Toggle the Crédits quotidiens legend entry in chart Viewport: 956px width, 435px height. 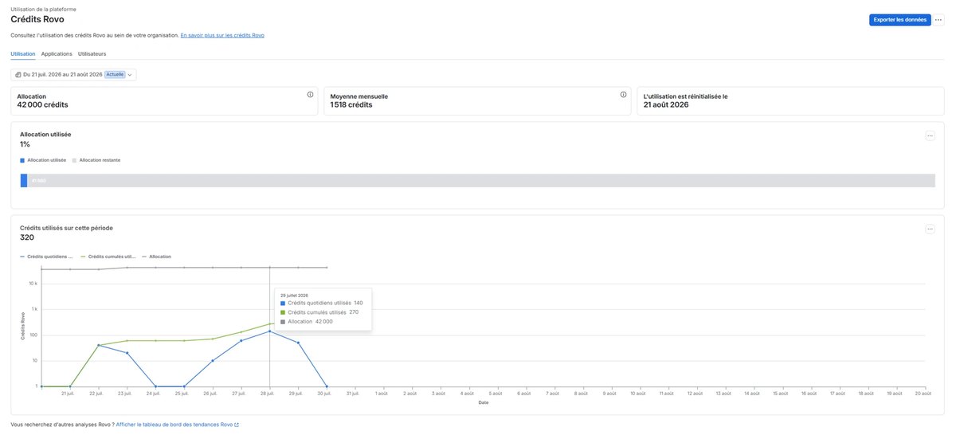click(46, 257)
